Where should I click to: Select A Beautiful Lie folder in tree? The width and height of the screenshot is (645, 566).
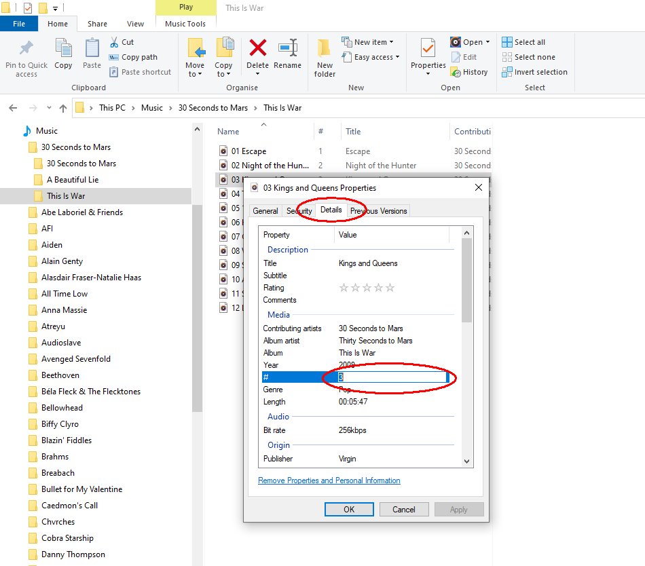(73, 180)
